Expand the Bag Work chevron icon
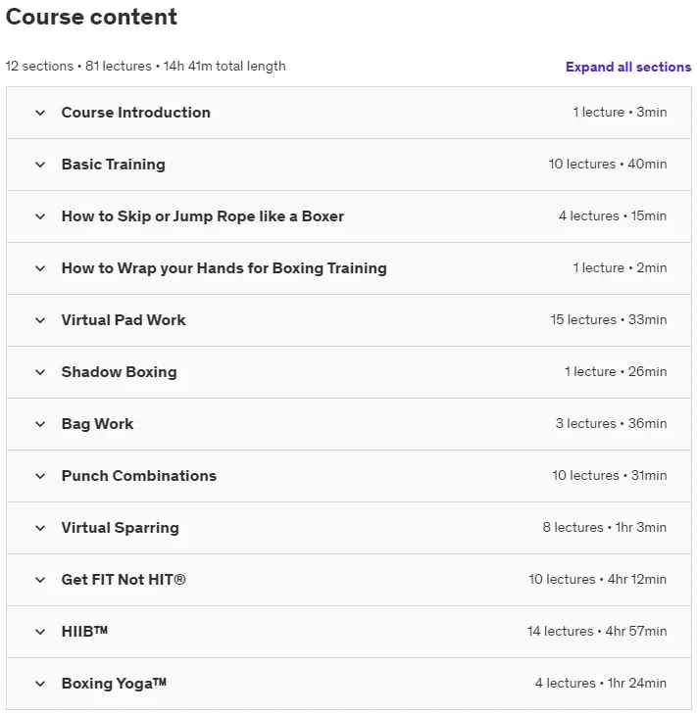Image resolution: width=697 pixels, height=714 pixels. click(40, 424)
